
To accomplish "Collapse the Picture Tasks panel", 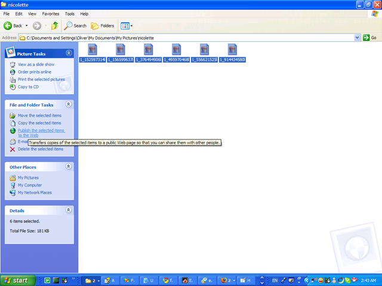I will pos(69,53).
